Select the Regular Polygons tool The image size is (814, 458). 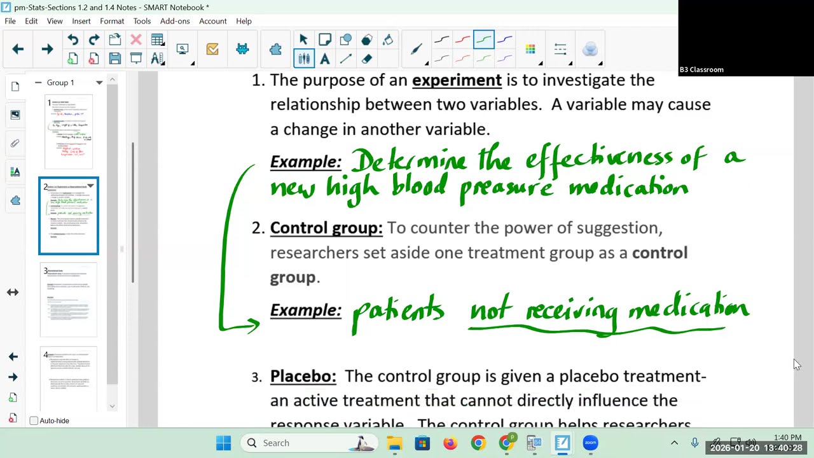(x=366, y=40)
